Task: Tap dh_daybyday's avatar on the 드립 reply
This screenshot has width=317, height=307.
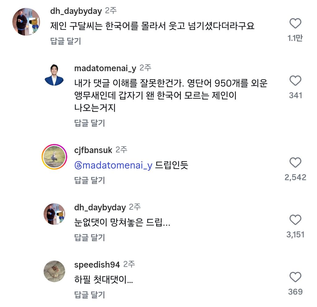Action: point(54,214)
